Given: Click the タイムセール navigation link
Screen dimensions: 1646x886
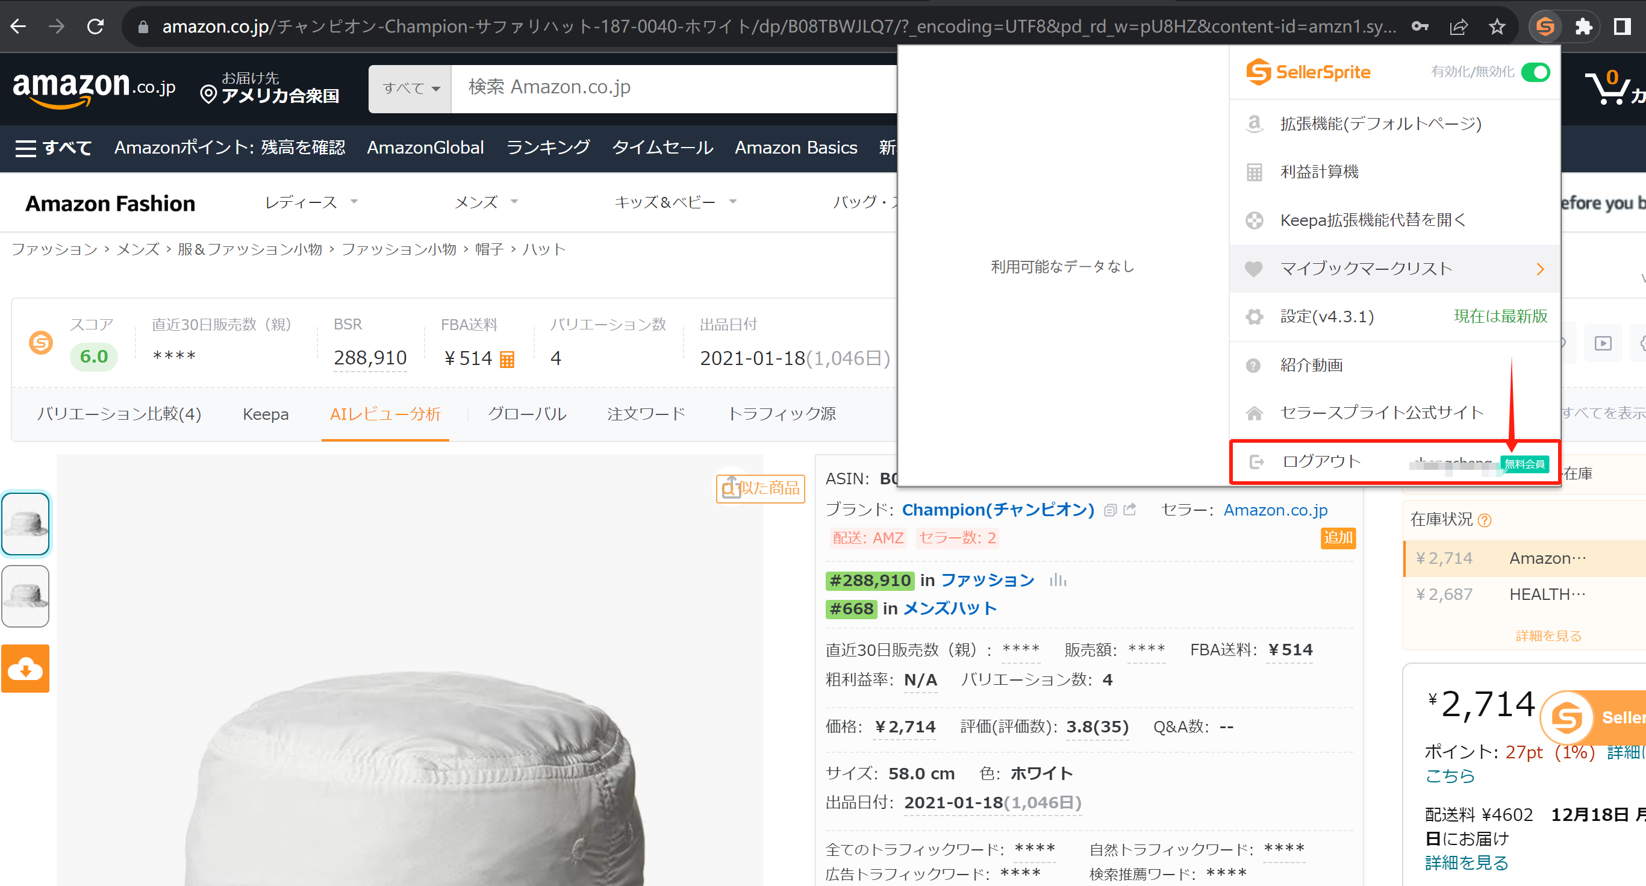Looking at the screenshot, I should (662, 148).
